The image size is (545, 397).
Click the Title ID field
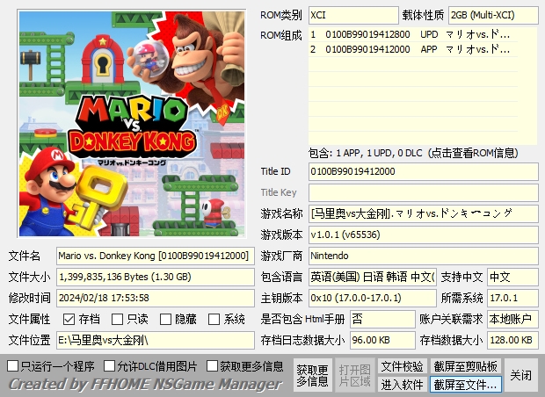click(x=423, y=171)
